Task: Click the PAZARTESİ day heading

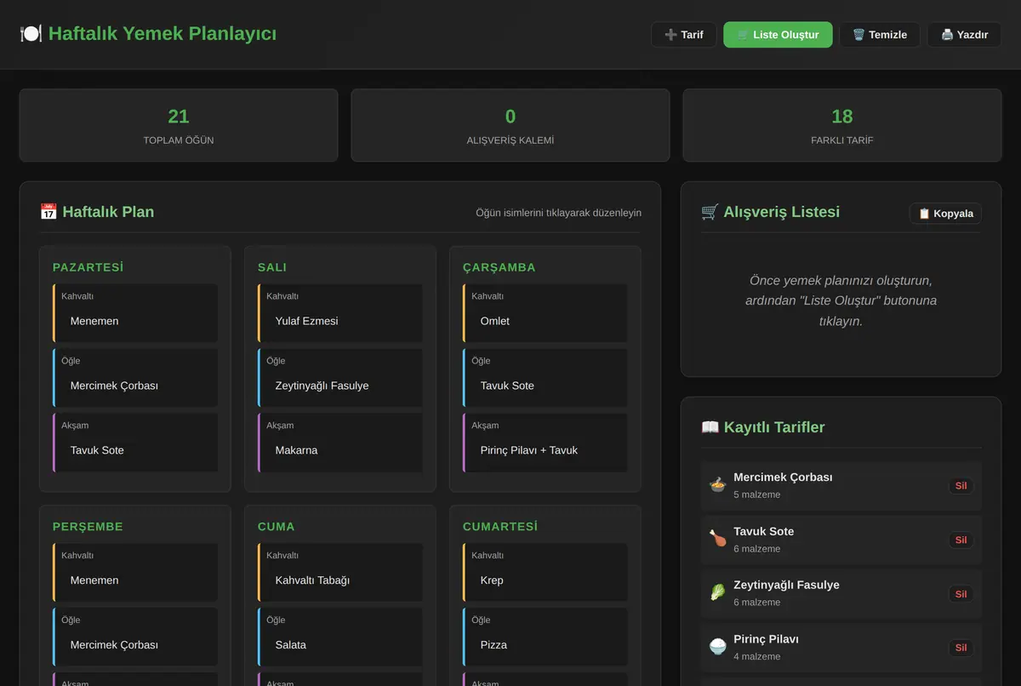Action: coord(88,267)
